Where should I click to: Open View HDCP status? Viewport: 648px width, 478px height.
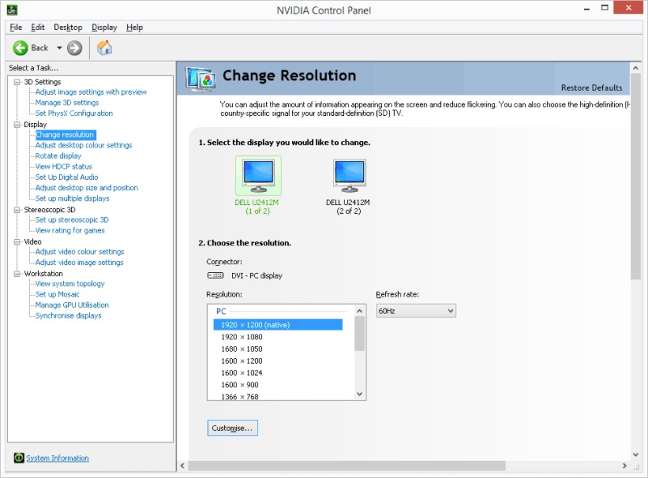click(x=64, y=166)
